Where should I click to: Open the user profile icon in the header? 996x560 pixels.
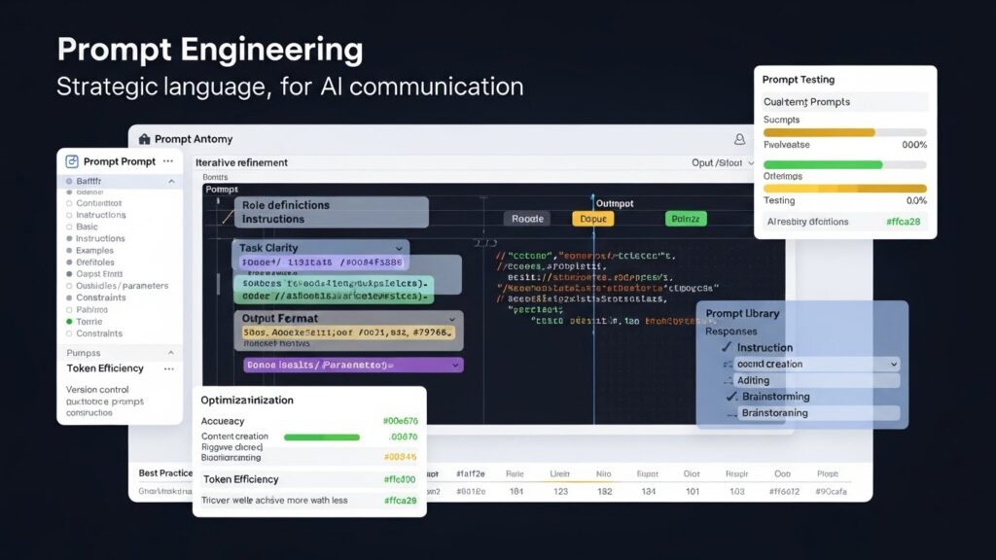pos(740,140)
